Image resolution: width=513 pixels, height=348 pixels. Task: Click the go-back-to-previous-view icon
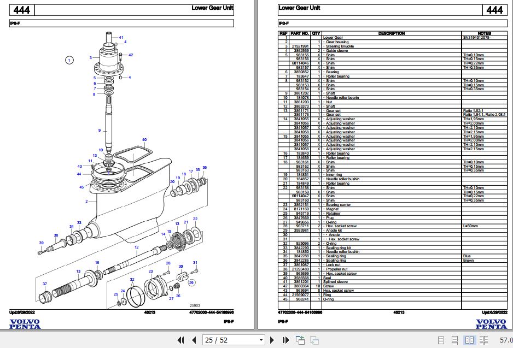coord(301,340)
